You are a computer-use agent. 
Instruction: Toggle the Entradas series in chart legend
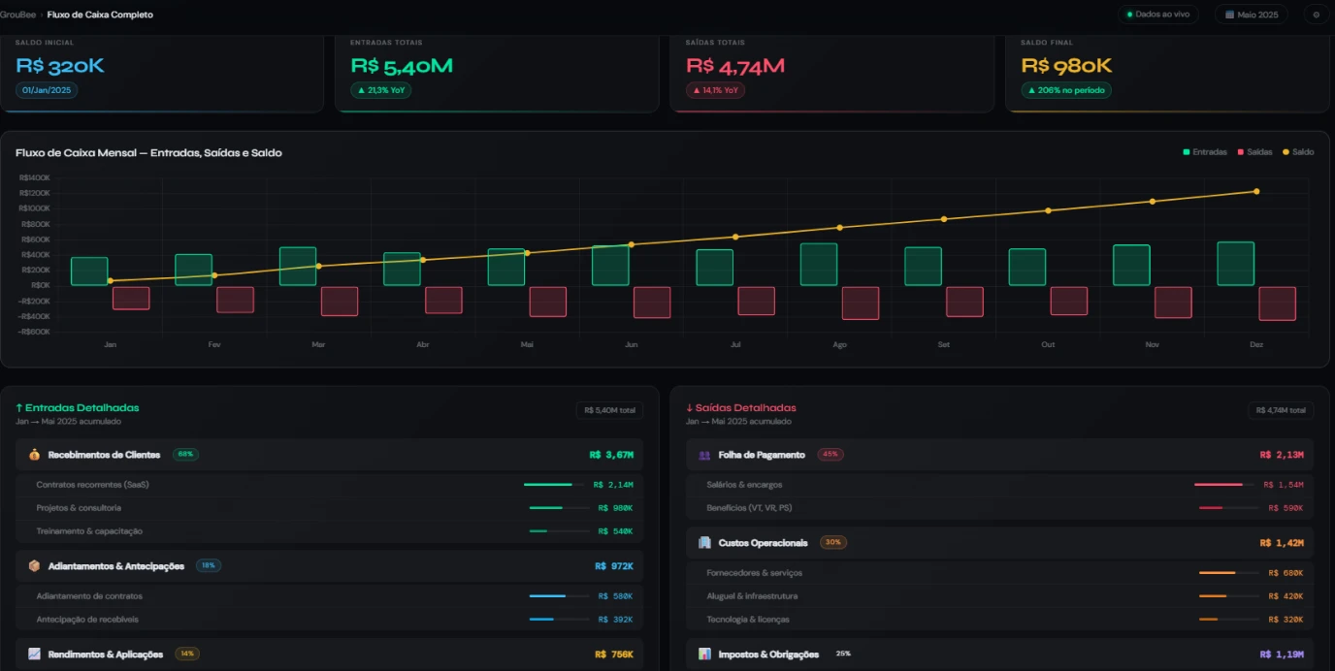(1205, 152)
